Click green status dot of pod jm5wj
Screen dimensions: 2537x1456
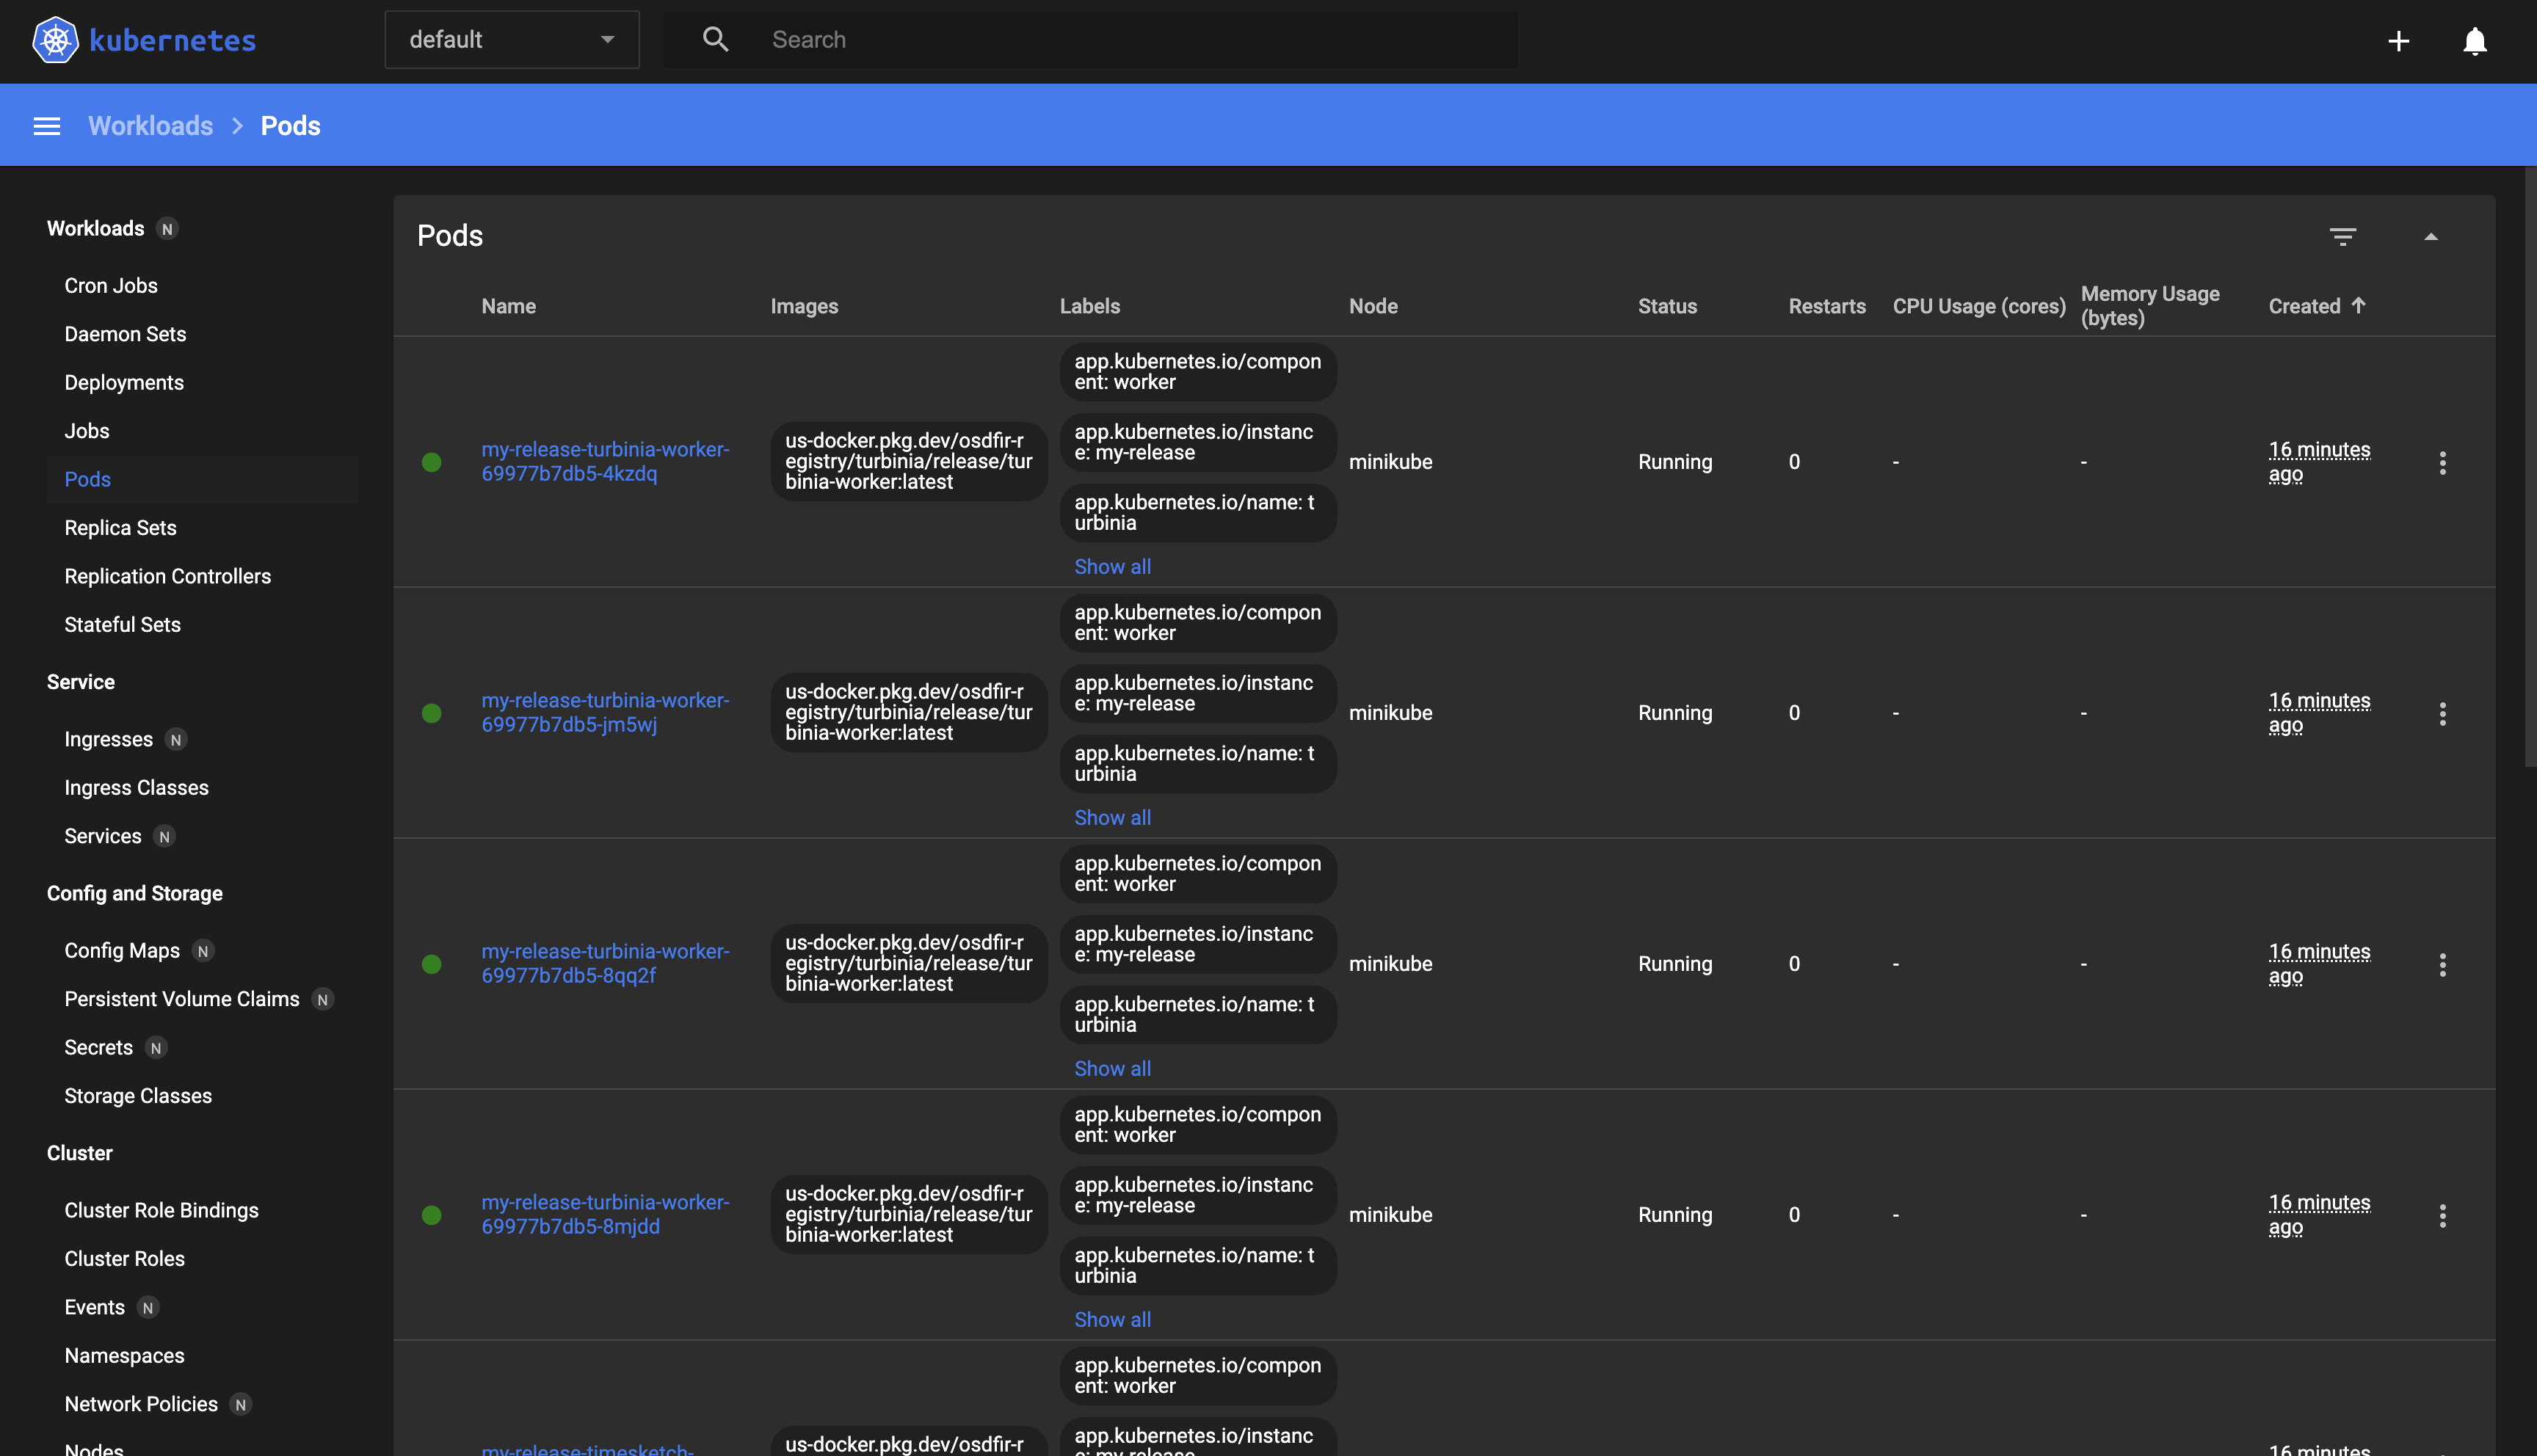point(432,713)
